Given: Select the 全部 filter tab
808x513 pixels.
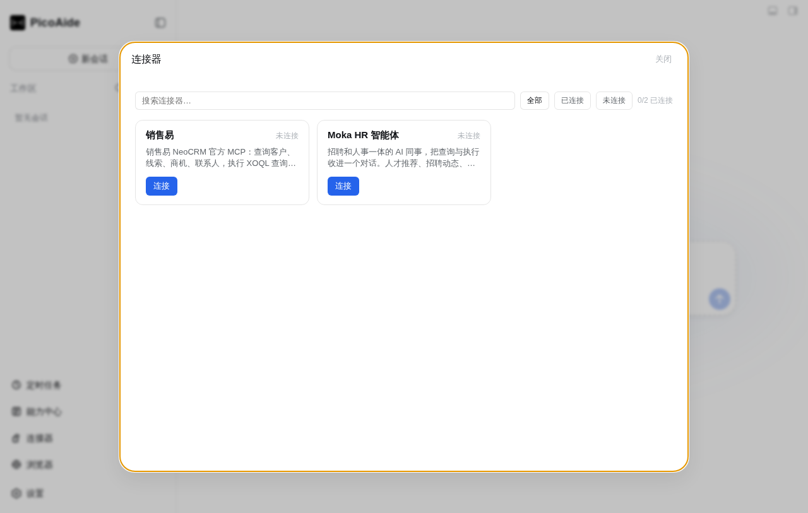Looking at the screenshot, I should coord(535,101).
